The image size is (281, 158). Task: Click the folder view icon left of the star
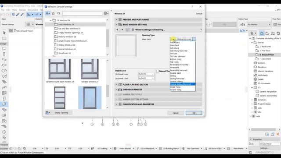pos(48,13)
